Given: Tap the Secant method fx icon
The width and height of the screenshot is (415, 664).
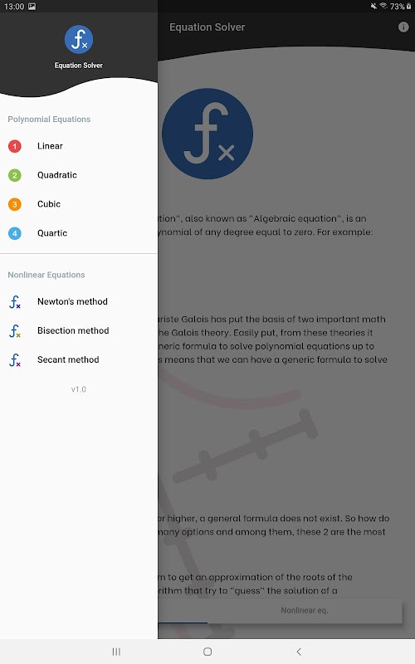Looking at the screenshot, I should 15,360.
